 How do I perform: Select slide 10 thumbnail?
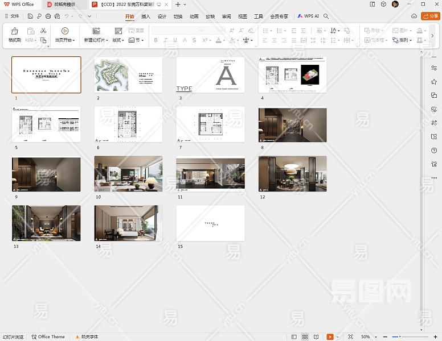coord(128,173)
